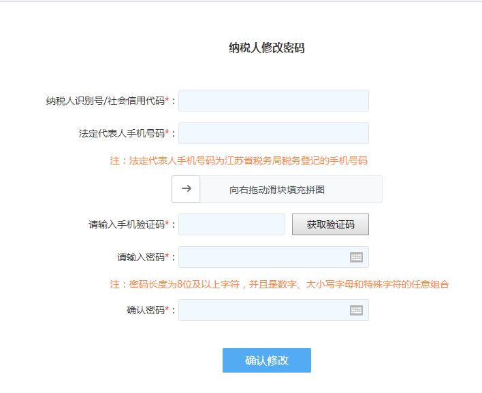
Task: Click the slider arrow handle for puzzle verification
Action: 186,189
